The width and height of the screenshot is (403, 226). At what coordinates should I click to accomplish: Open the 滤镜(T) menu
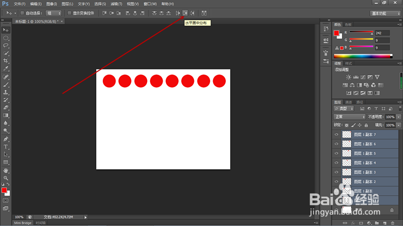[116, 4]
